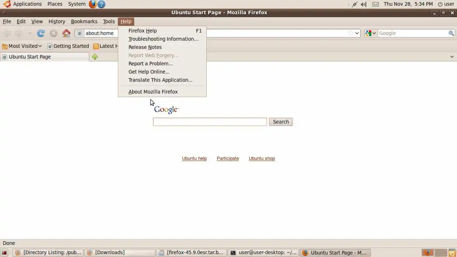Open About Mozilla Firefox dialog
This screenshot has height=257, width=457.
pyautogui.click(x=162, y=92)
